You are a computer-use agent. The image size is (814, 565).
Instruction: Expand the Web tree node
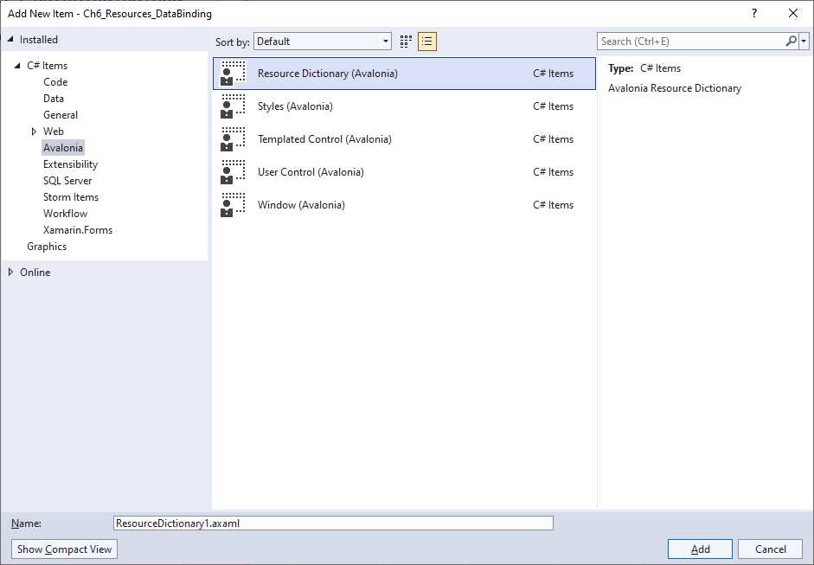(x=33, y=131)
